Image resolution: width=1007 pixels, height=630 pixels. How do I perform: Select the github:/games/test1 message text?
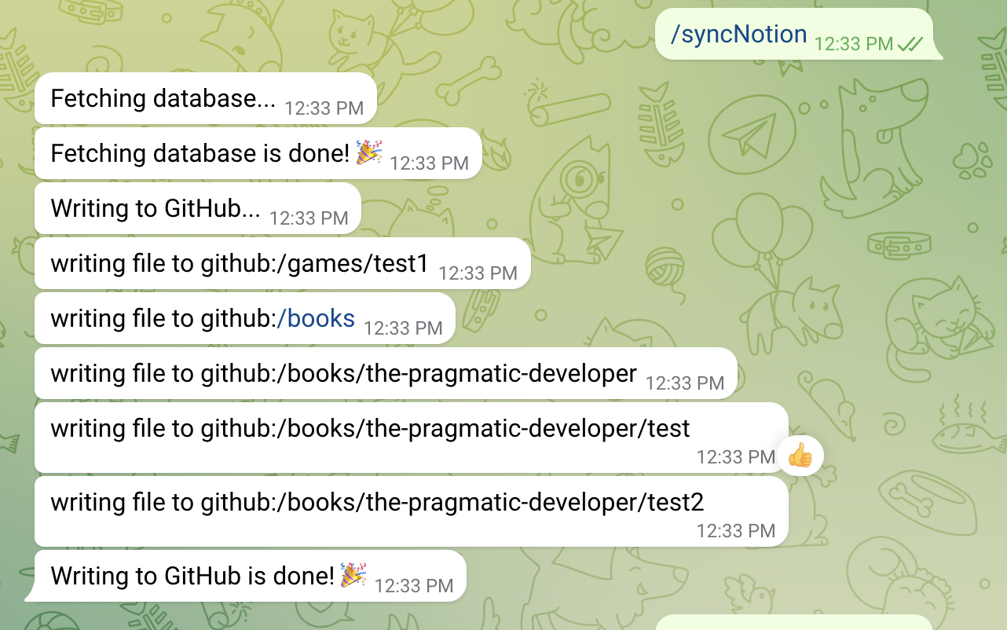point(240,263)
